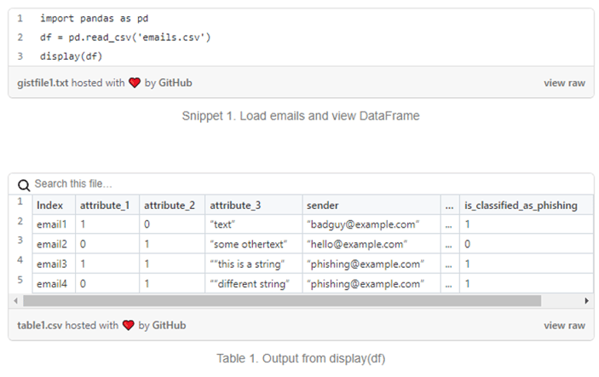Click the 'display(df)' code line
The image size is (599, 377).
point(71,56)
